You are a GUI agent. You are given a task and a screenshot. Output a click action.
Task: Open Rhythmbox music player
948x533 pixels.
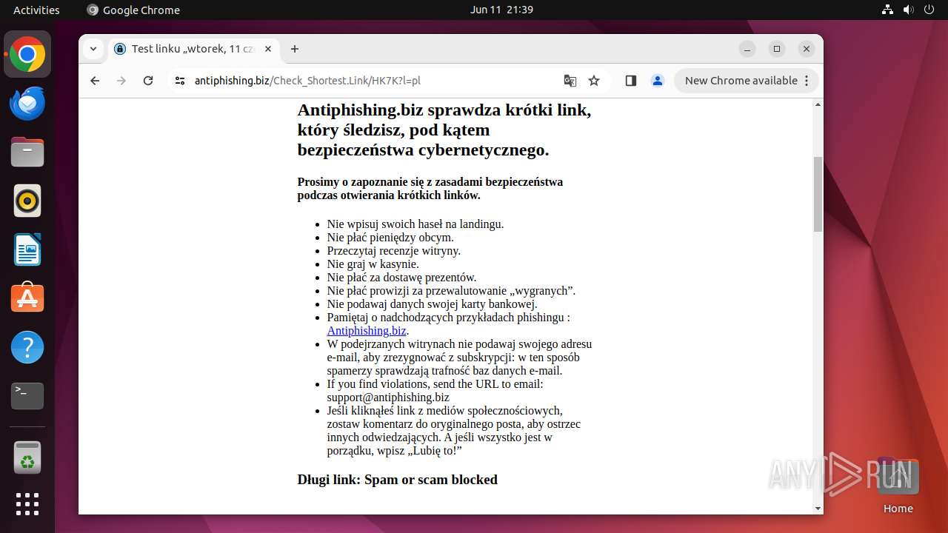(x=27, y=201)
